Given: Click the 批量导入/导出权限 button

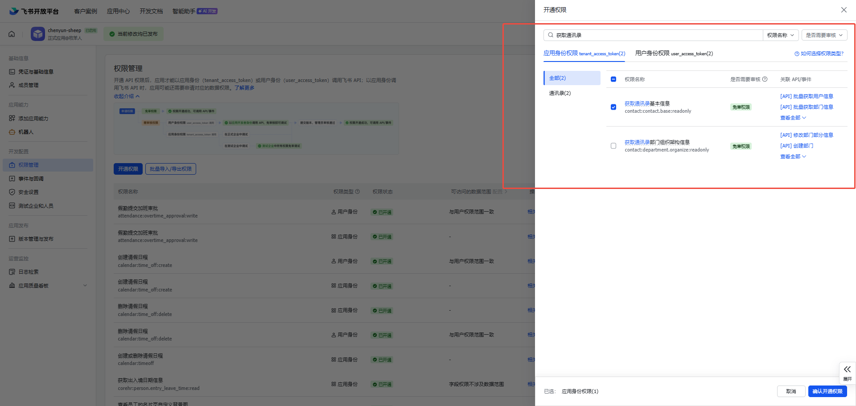Looking at the screenshot, I should (x=170, y=169).
